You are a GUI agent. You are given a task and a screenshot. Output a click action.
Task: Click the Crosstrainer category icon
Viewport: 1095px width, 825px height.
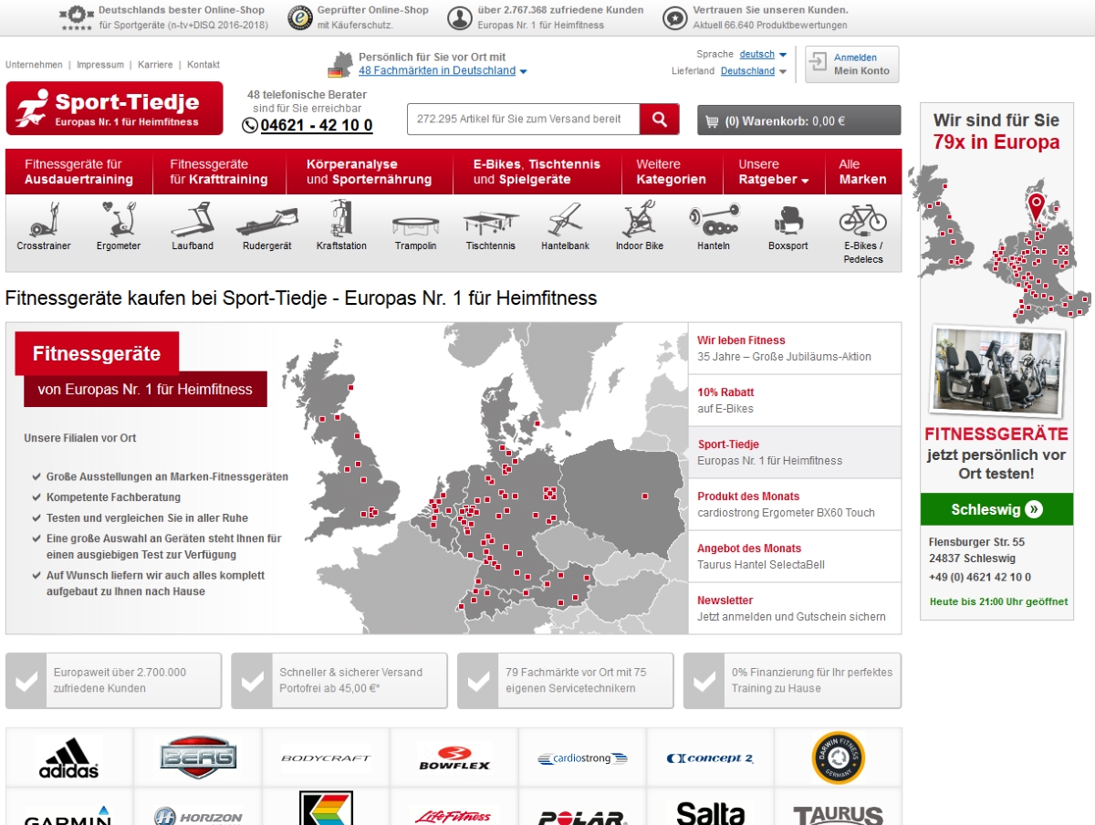coord(44,221)
